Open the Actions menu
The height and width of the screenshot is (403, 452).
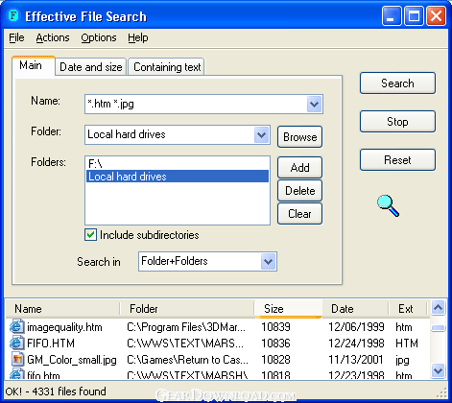(53, 37)
